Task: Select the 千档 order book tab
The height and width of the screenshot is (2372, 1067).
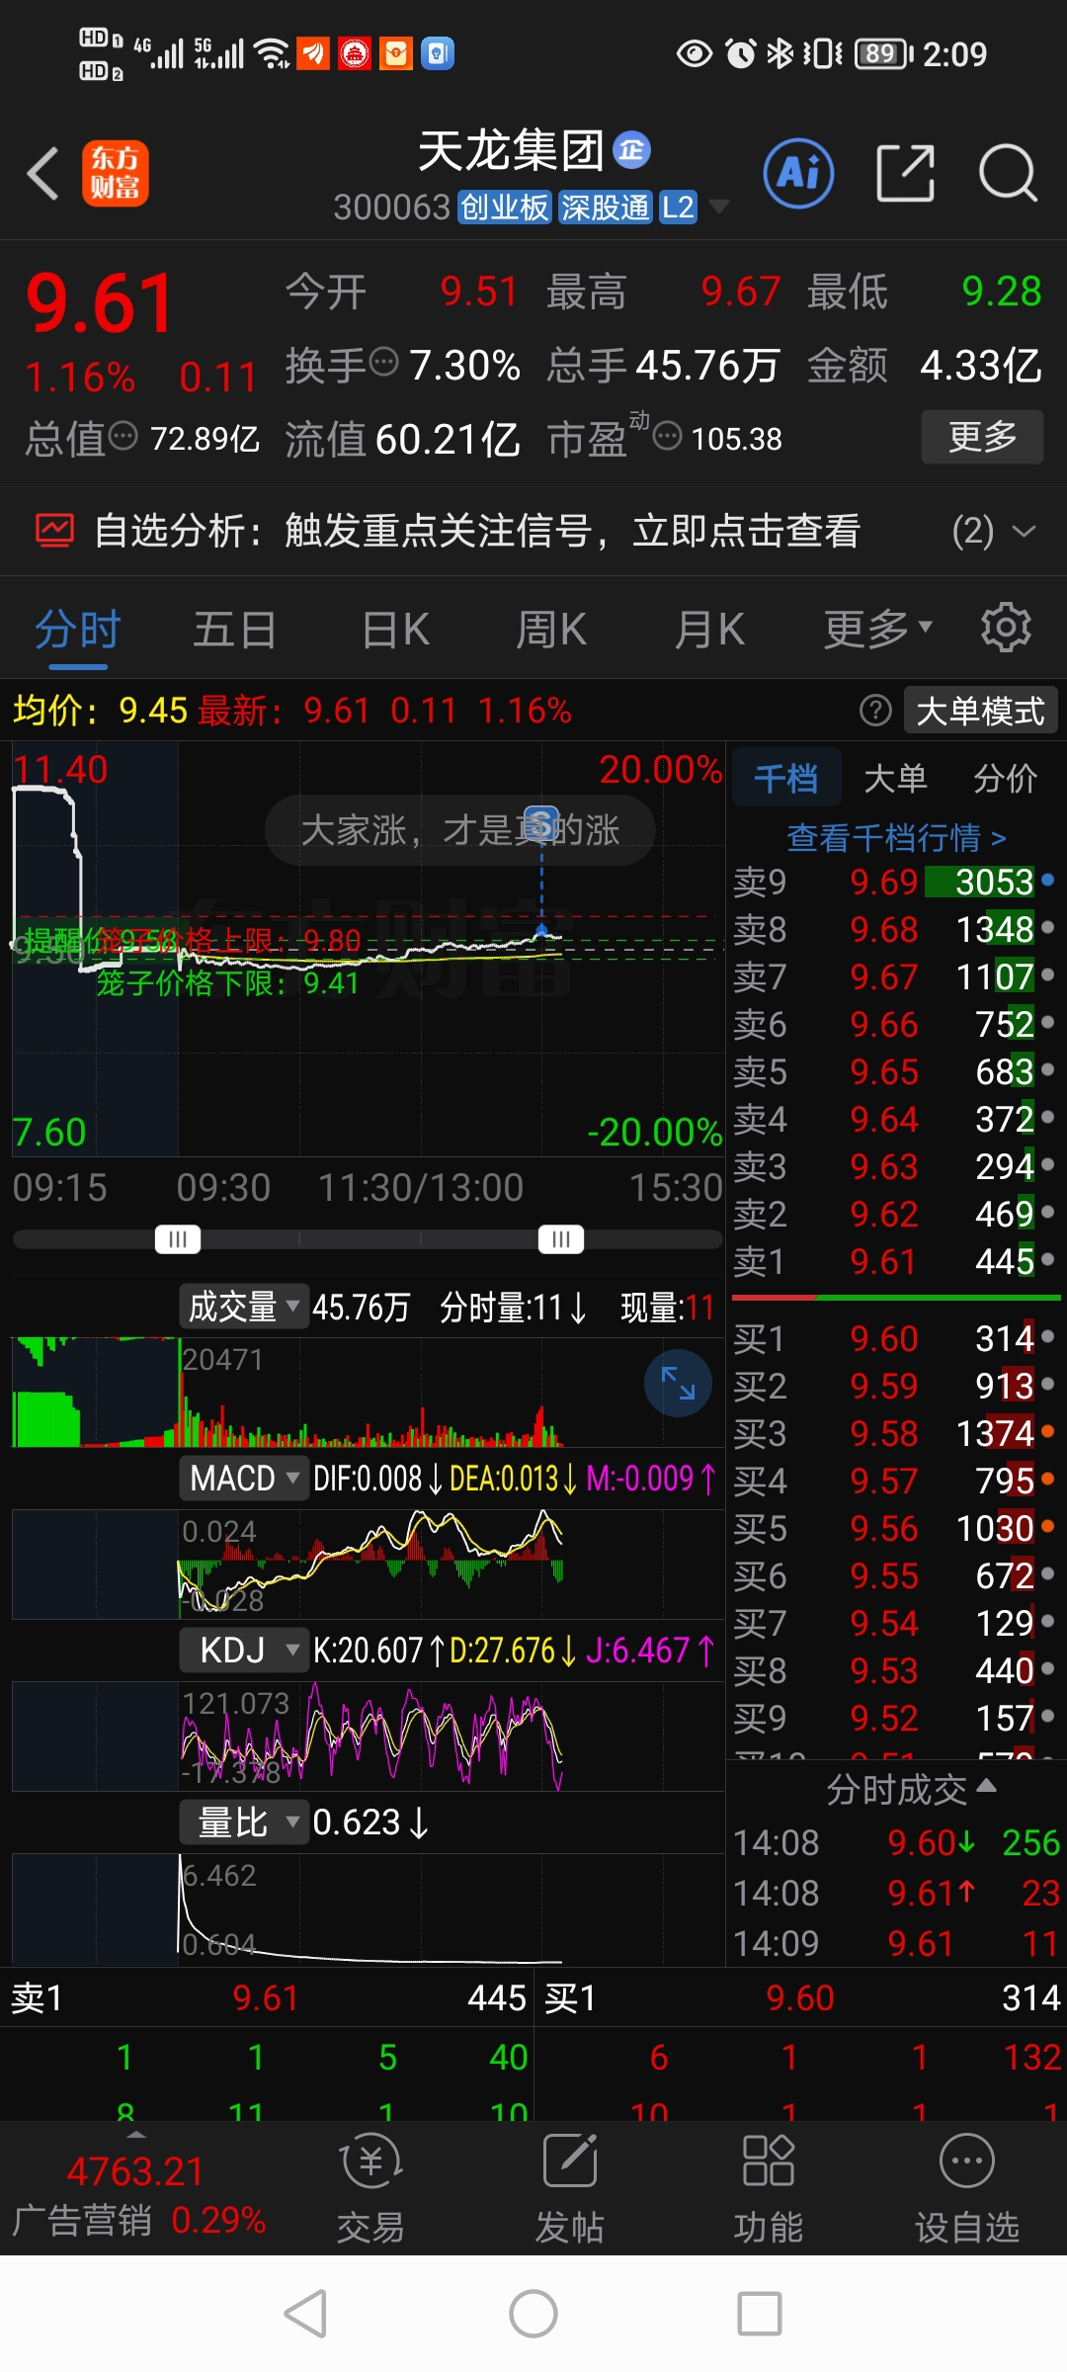Action: click(786, 778)
